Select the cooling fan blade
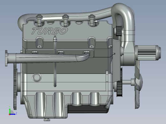 [137, 85]
